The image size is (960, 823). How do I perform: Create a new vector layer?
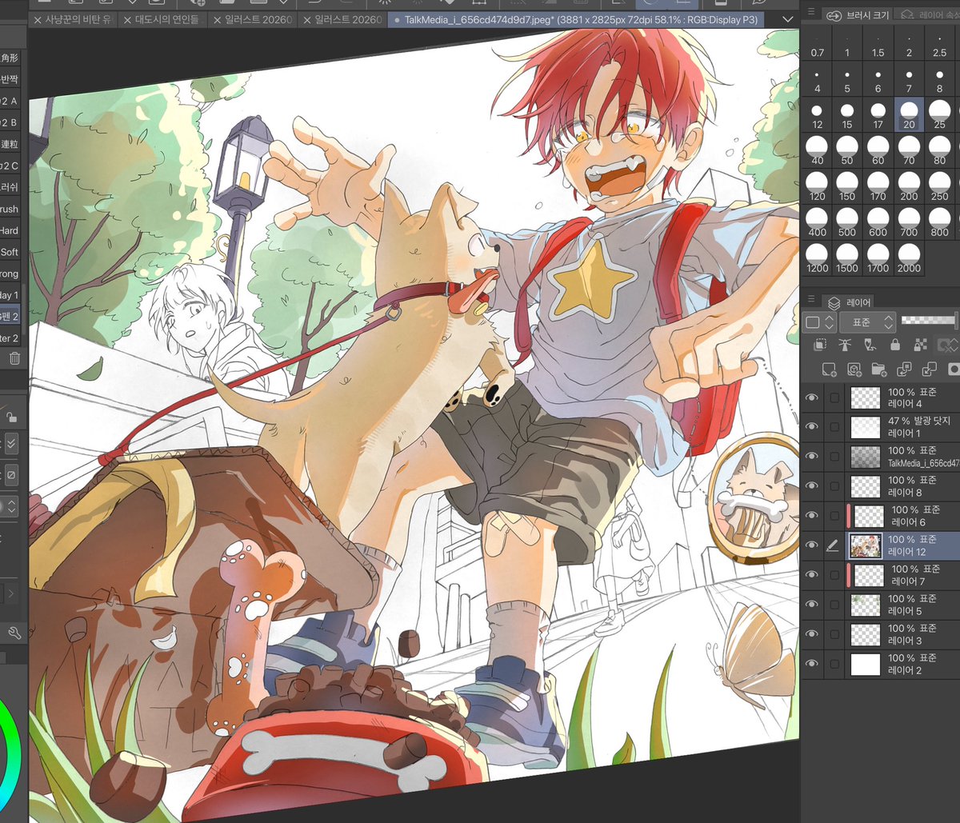(854, 369)
